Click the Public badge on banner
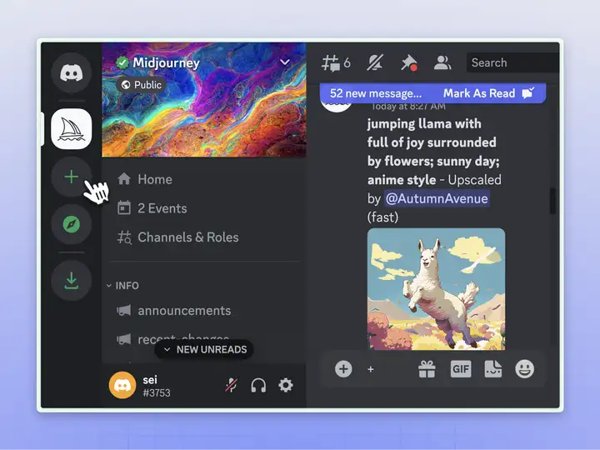This screenshot has width=600, height=450. (x=141, y=84)
